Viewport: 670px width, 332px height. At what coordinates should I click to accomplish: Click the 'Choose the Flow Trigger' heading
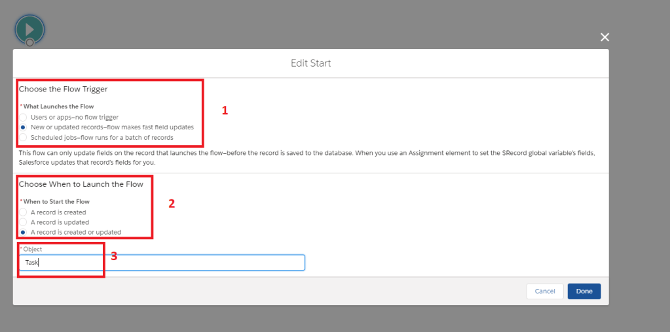(63, 90)
